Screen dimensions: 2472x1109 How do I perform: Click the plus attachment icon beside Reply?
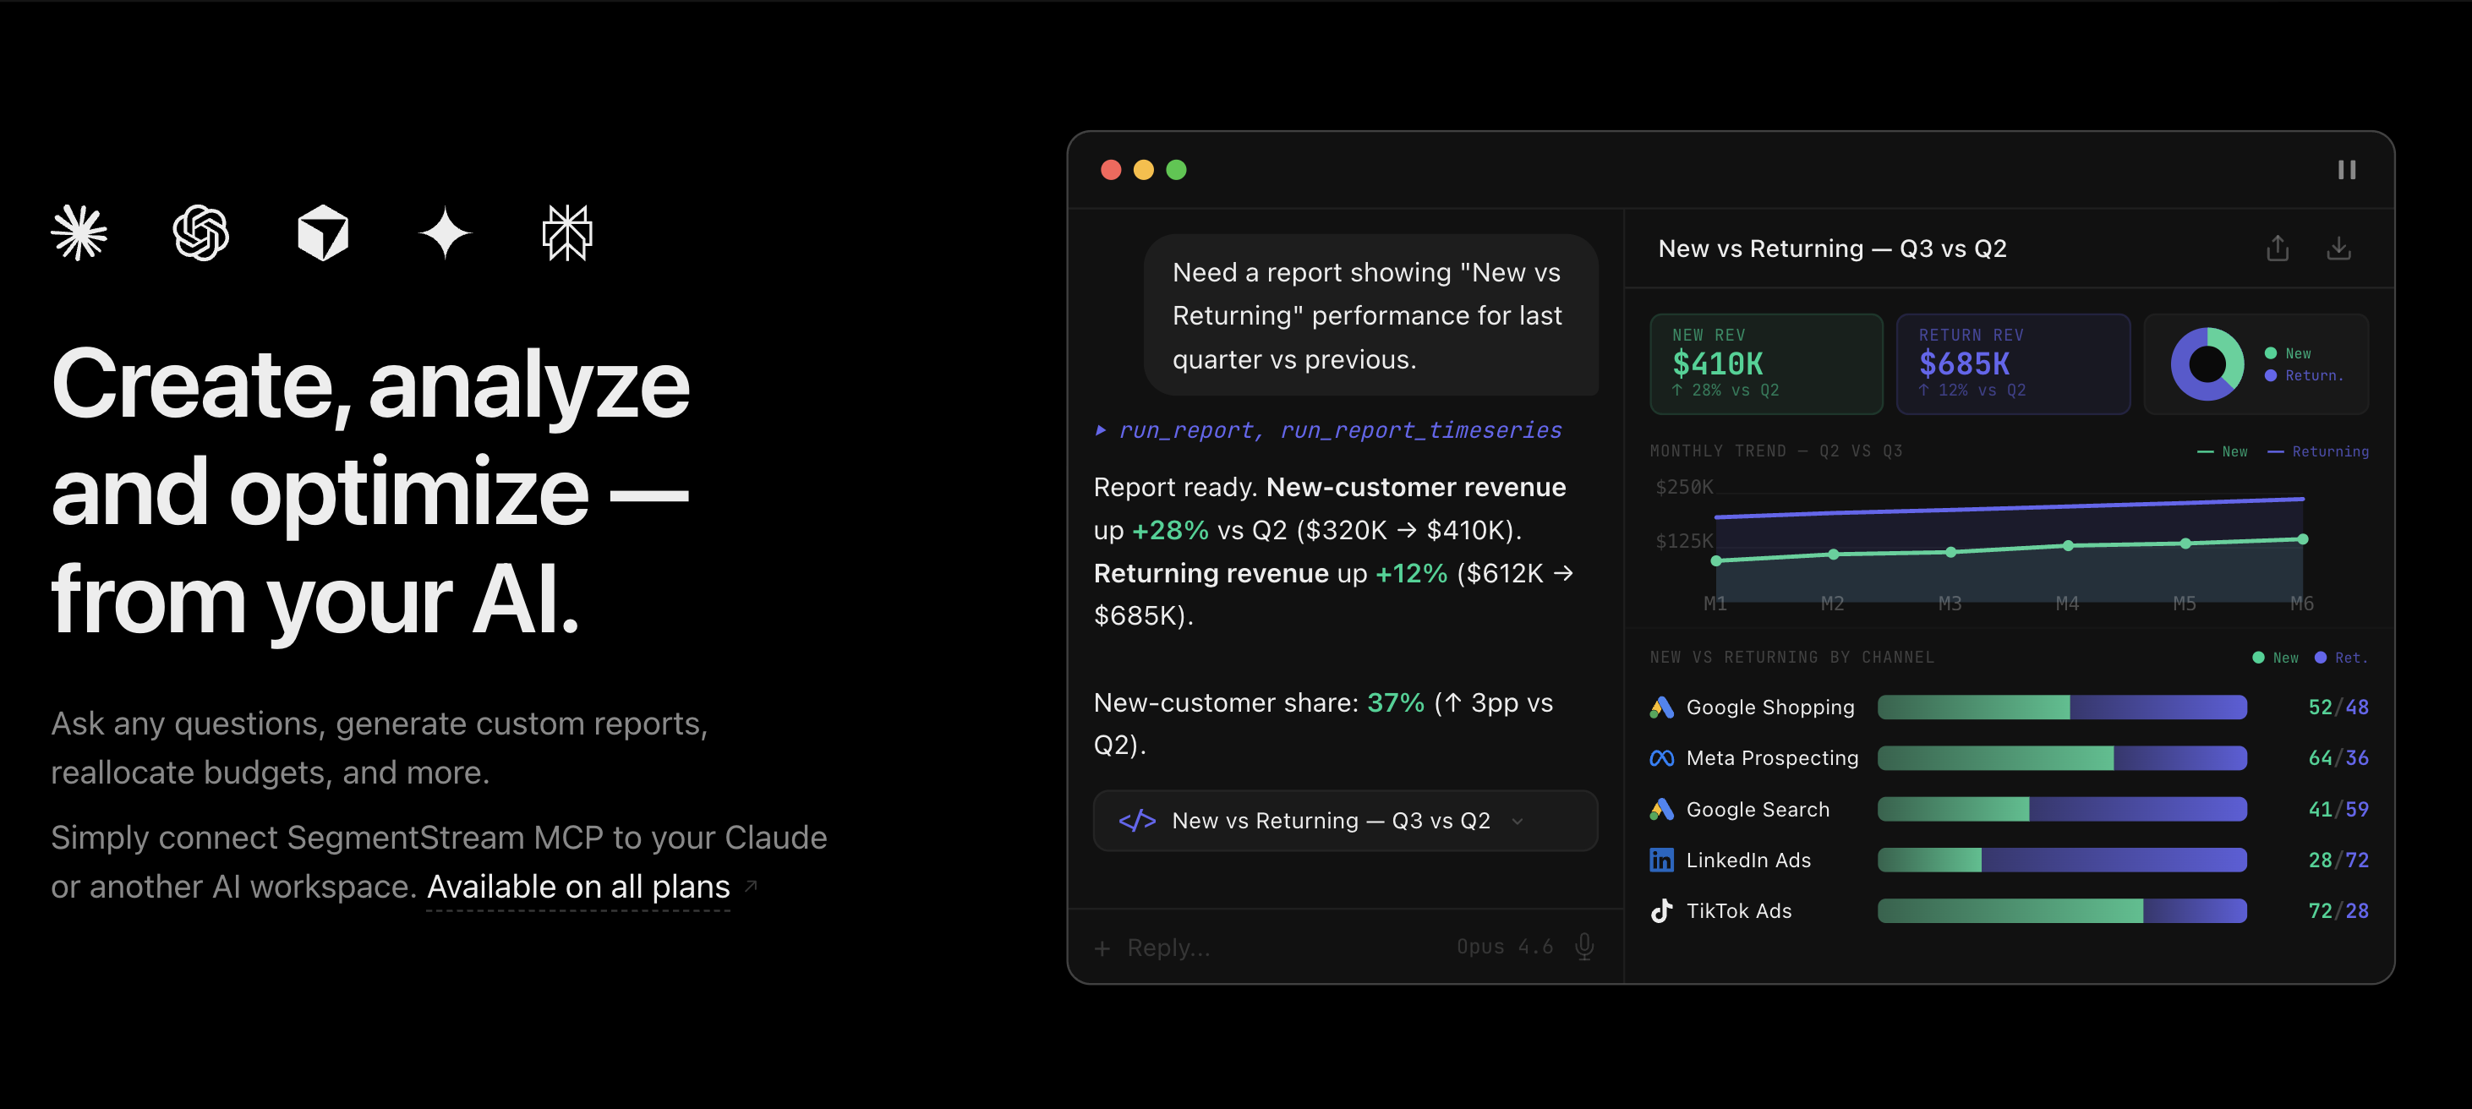1102,948
